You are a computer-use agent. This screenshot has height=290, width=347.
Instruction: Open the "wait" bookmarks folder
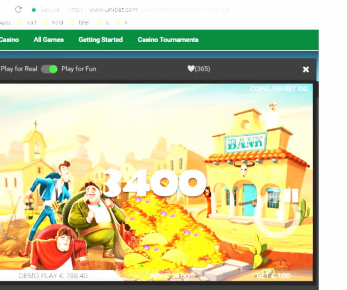pos(27,23)
